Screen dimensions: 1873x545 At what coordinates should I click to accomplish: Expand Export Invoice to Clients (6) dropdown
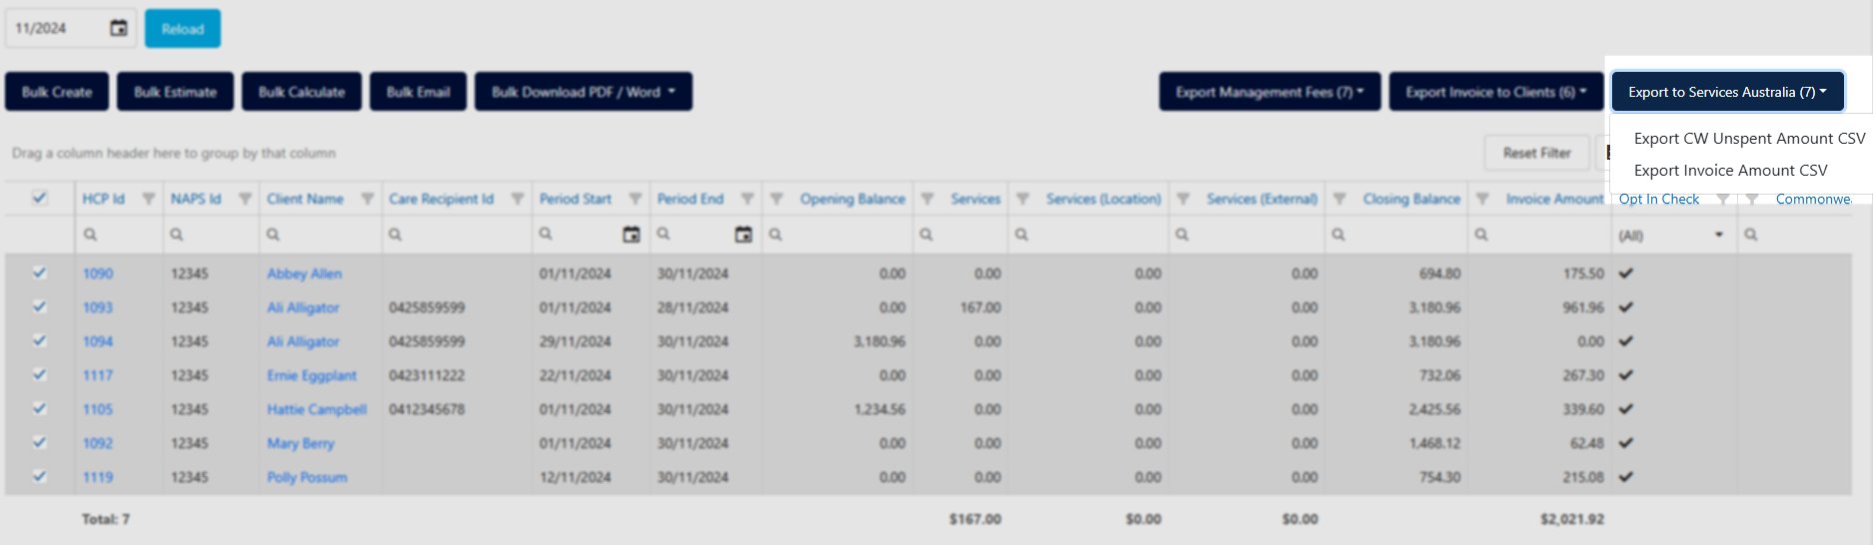[x=1495, y=92]
